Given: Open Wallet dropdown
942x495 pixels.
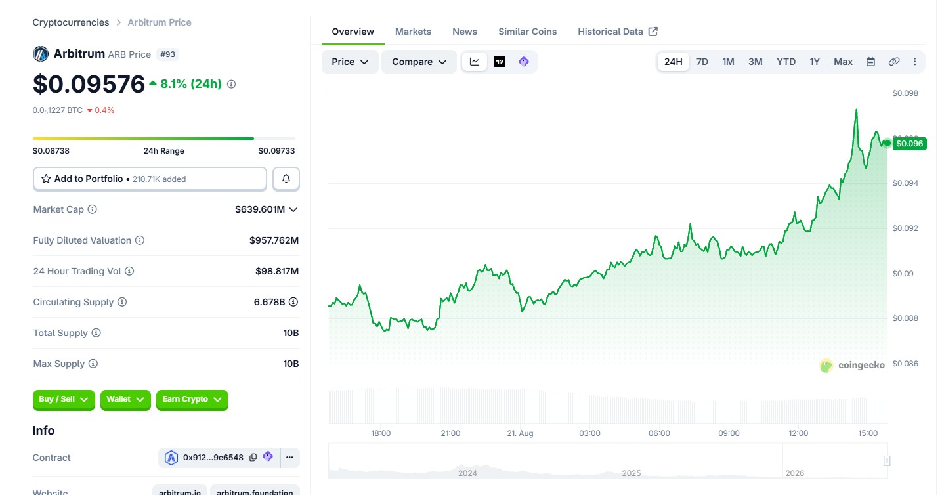Looking at the screenshot, I should point(126,400).
